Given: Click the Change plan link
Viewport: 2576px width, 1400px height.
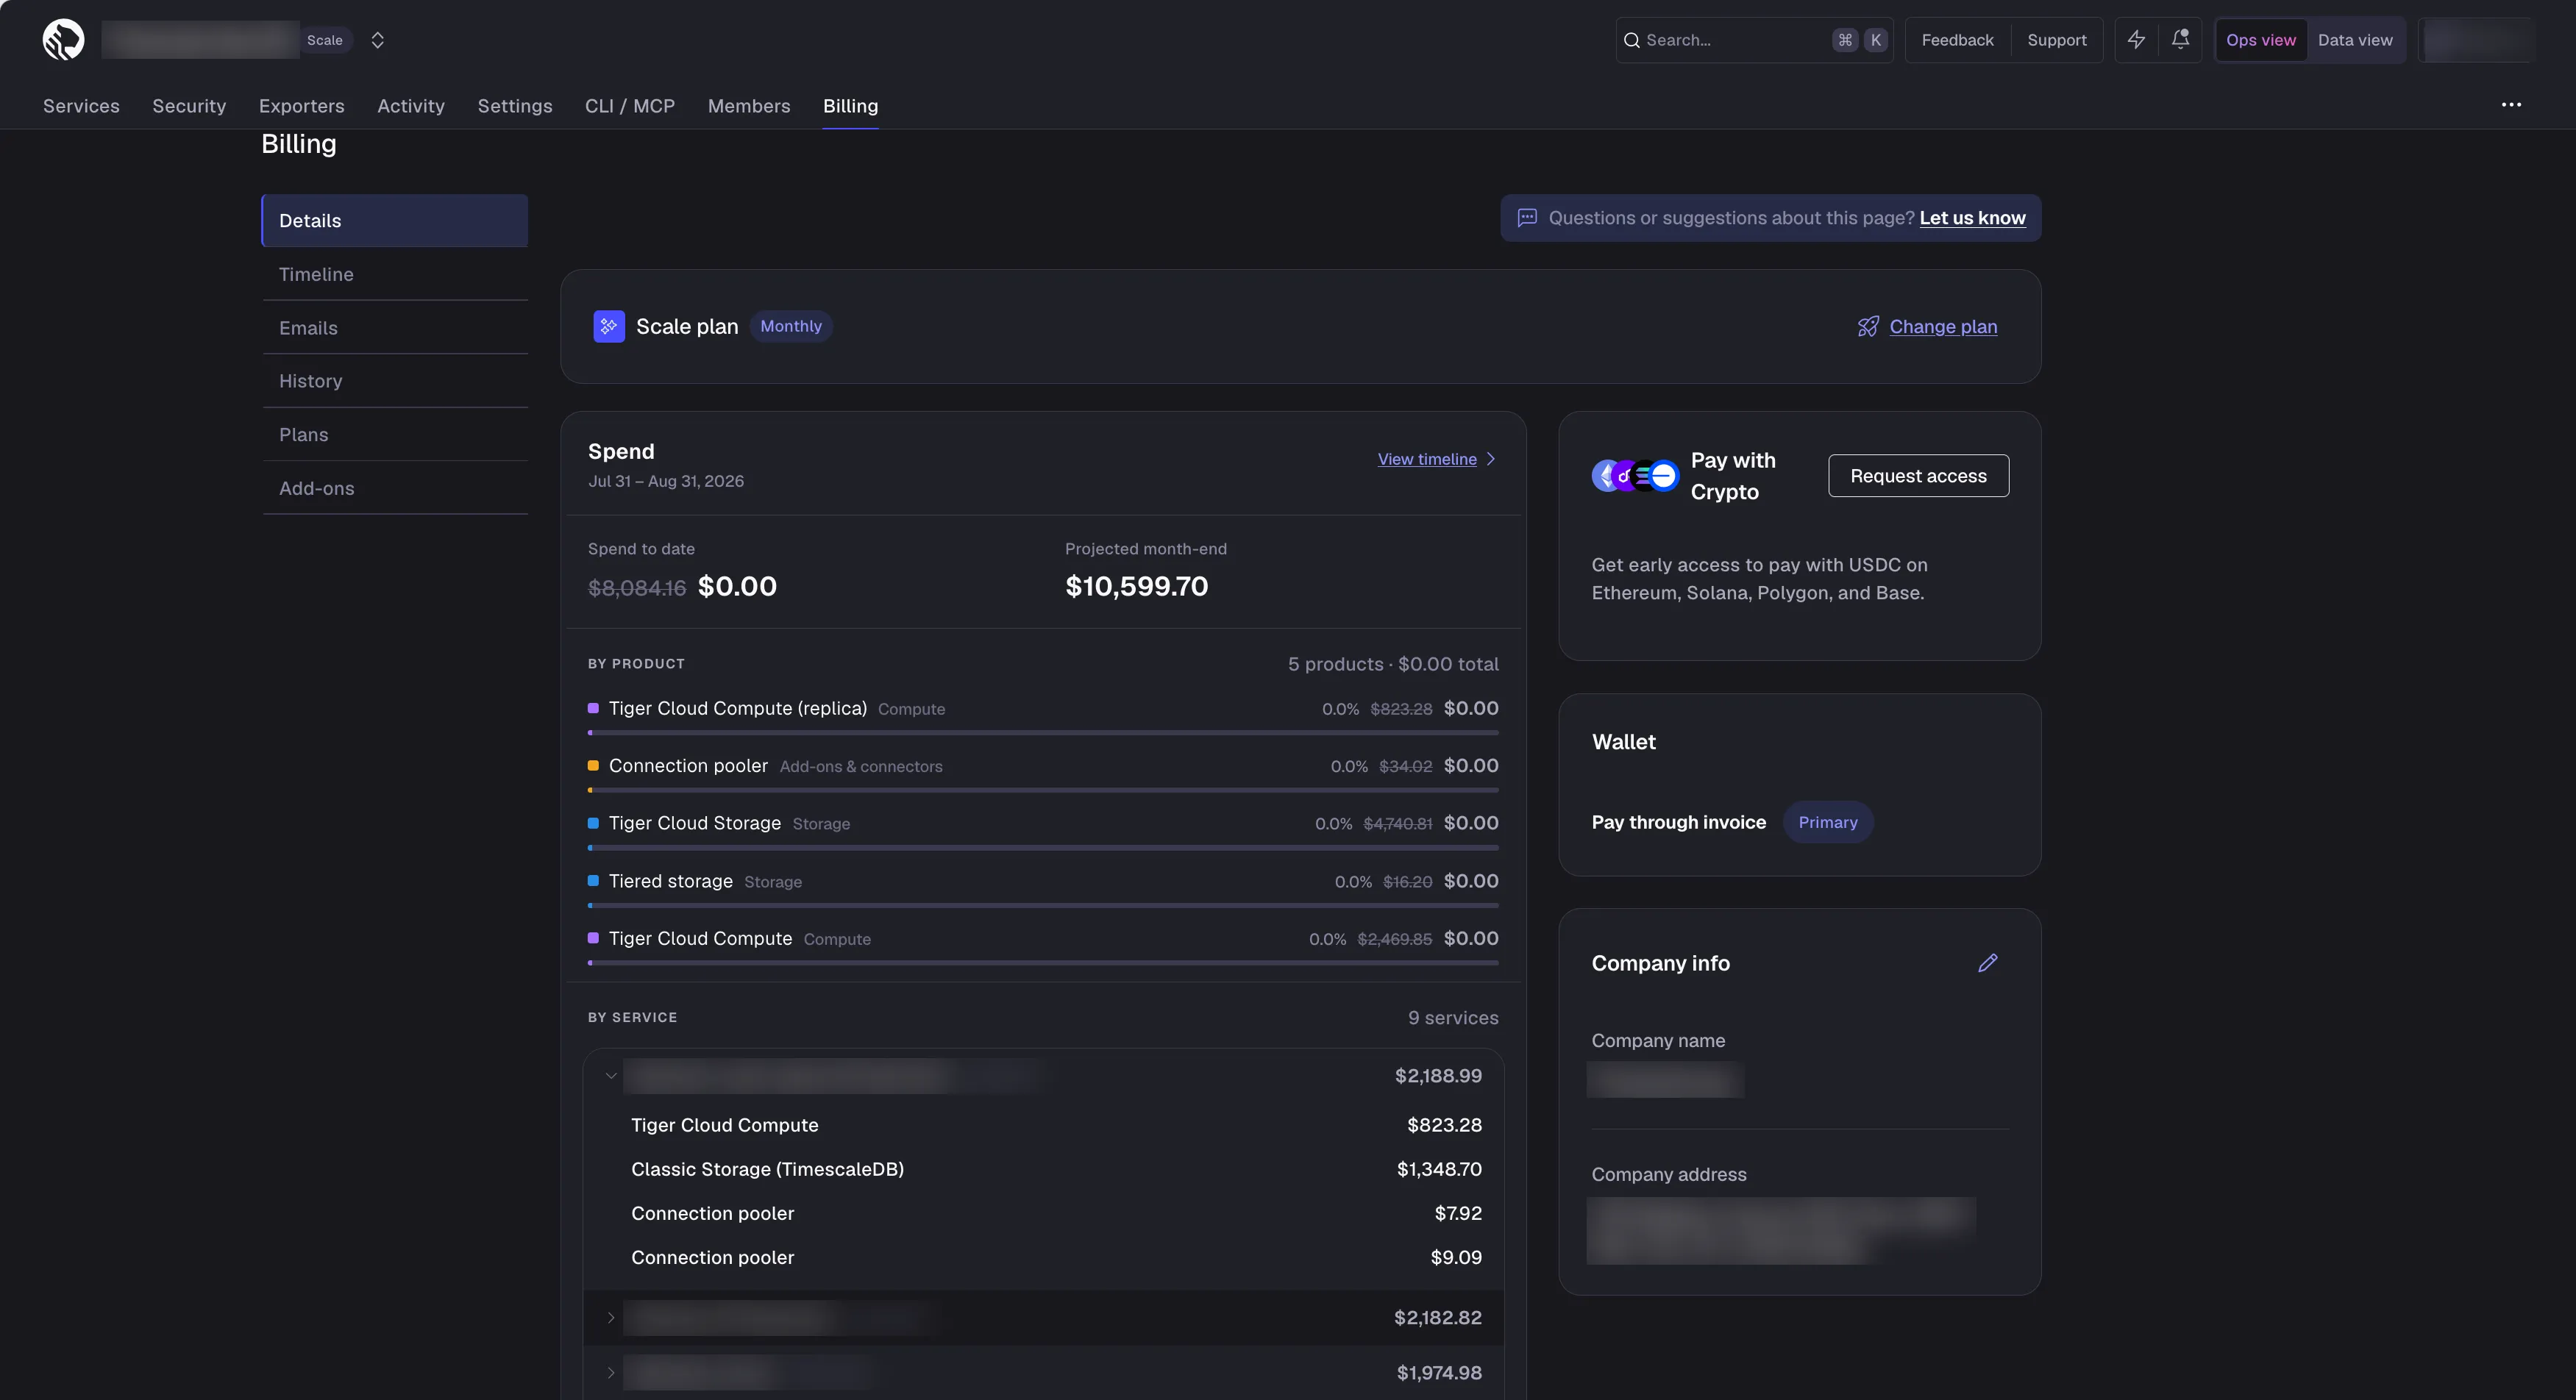Looking at the screenshot, I should [1943, 326].
